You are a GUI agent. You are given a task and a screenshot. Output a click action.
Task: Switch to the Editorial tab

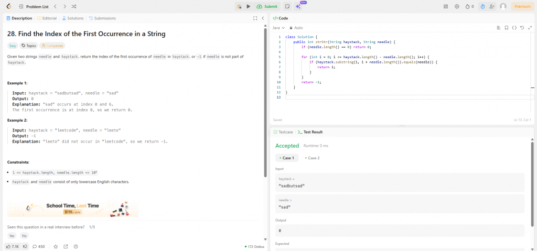(47, 18)
